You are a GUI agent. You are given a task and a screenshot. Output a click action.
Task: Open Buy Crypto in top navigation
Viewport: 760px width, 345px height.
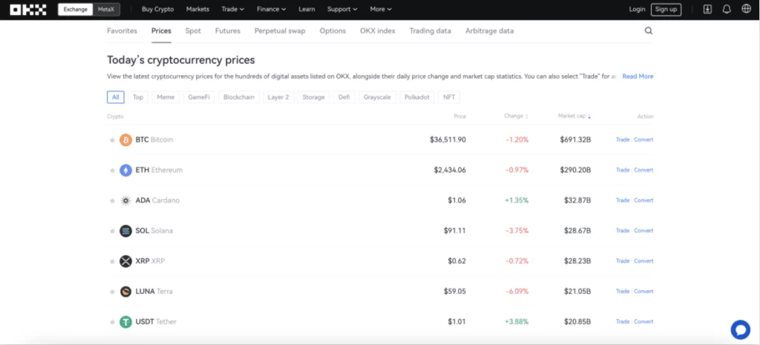pos(158,9)
